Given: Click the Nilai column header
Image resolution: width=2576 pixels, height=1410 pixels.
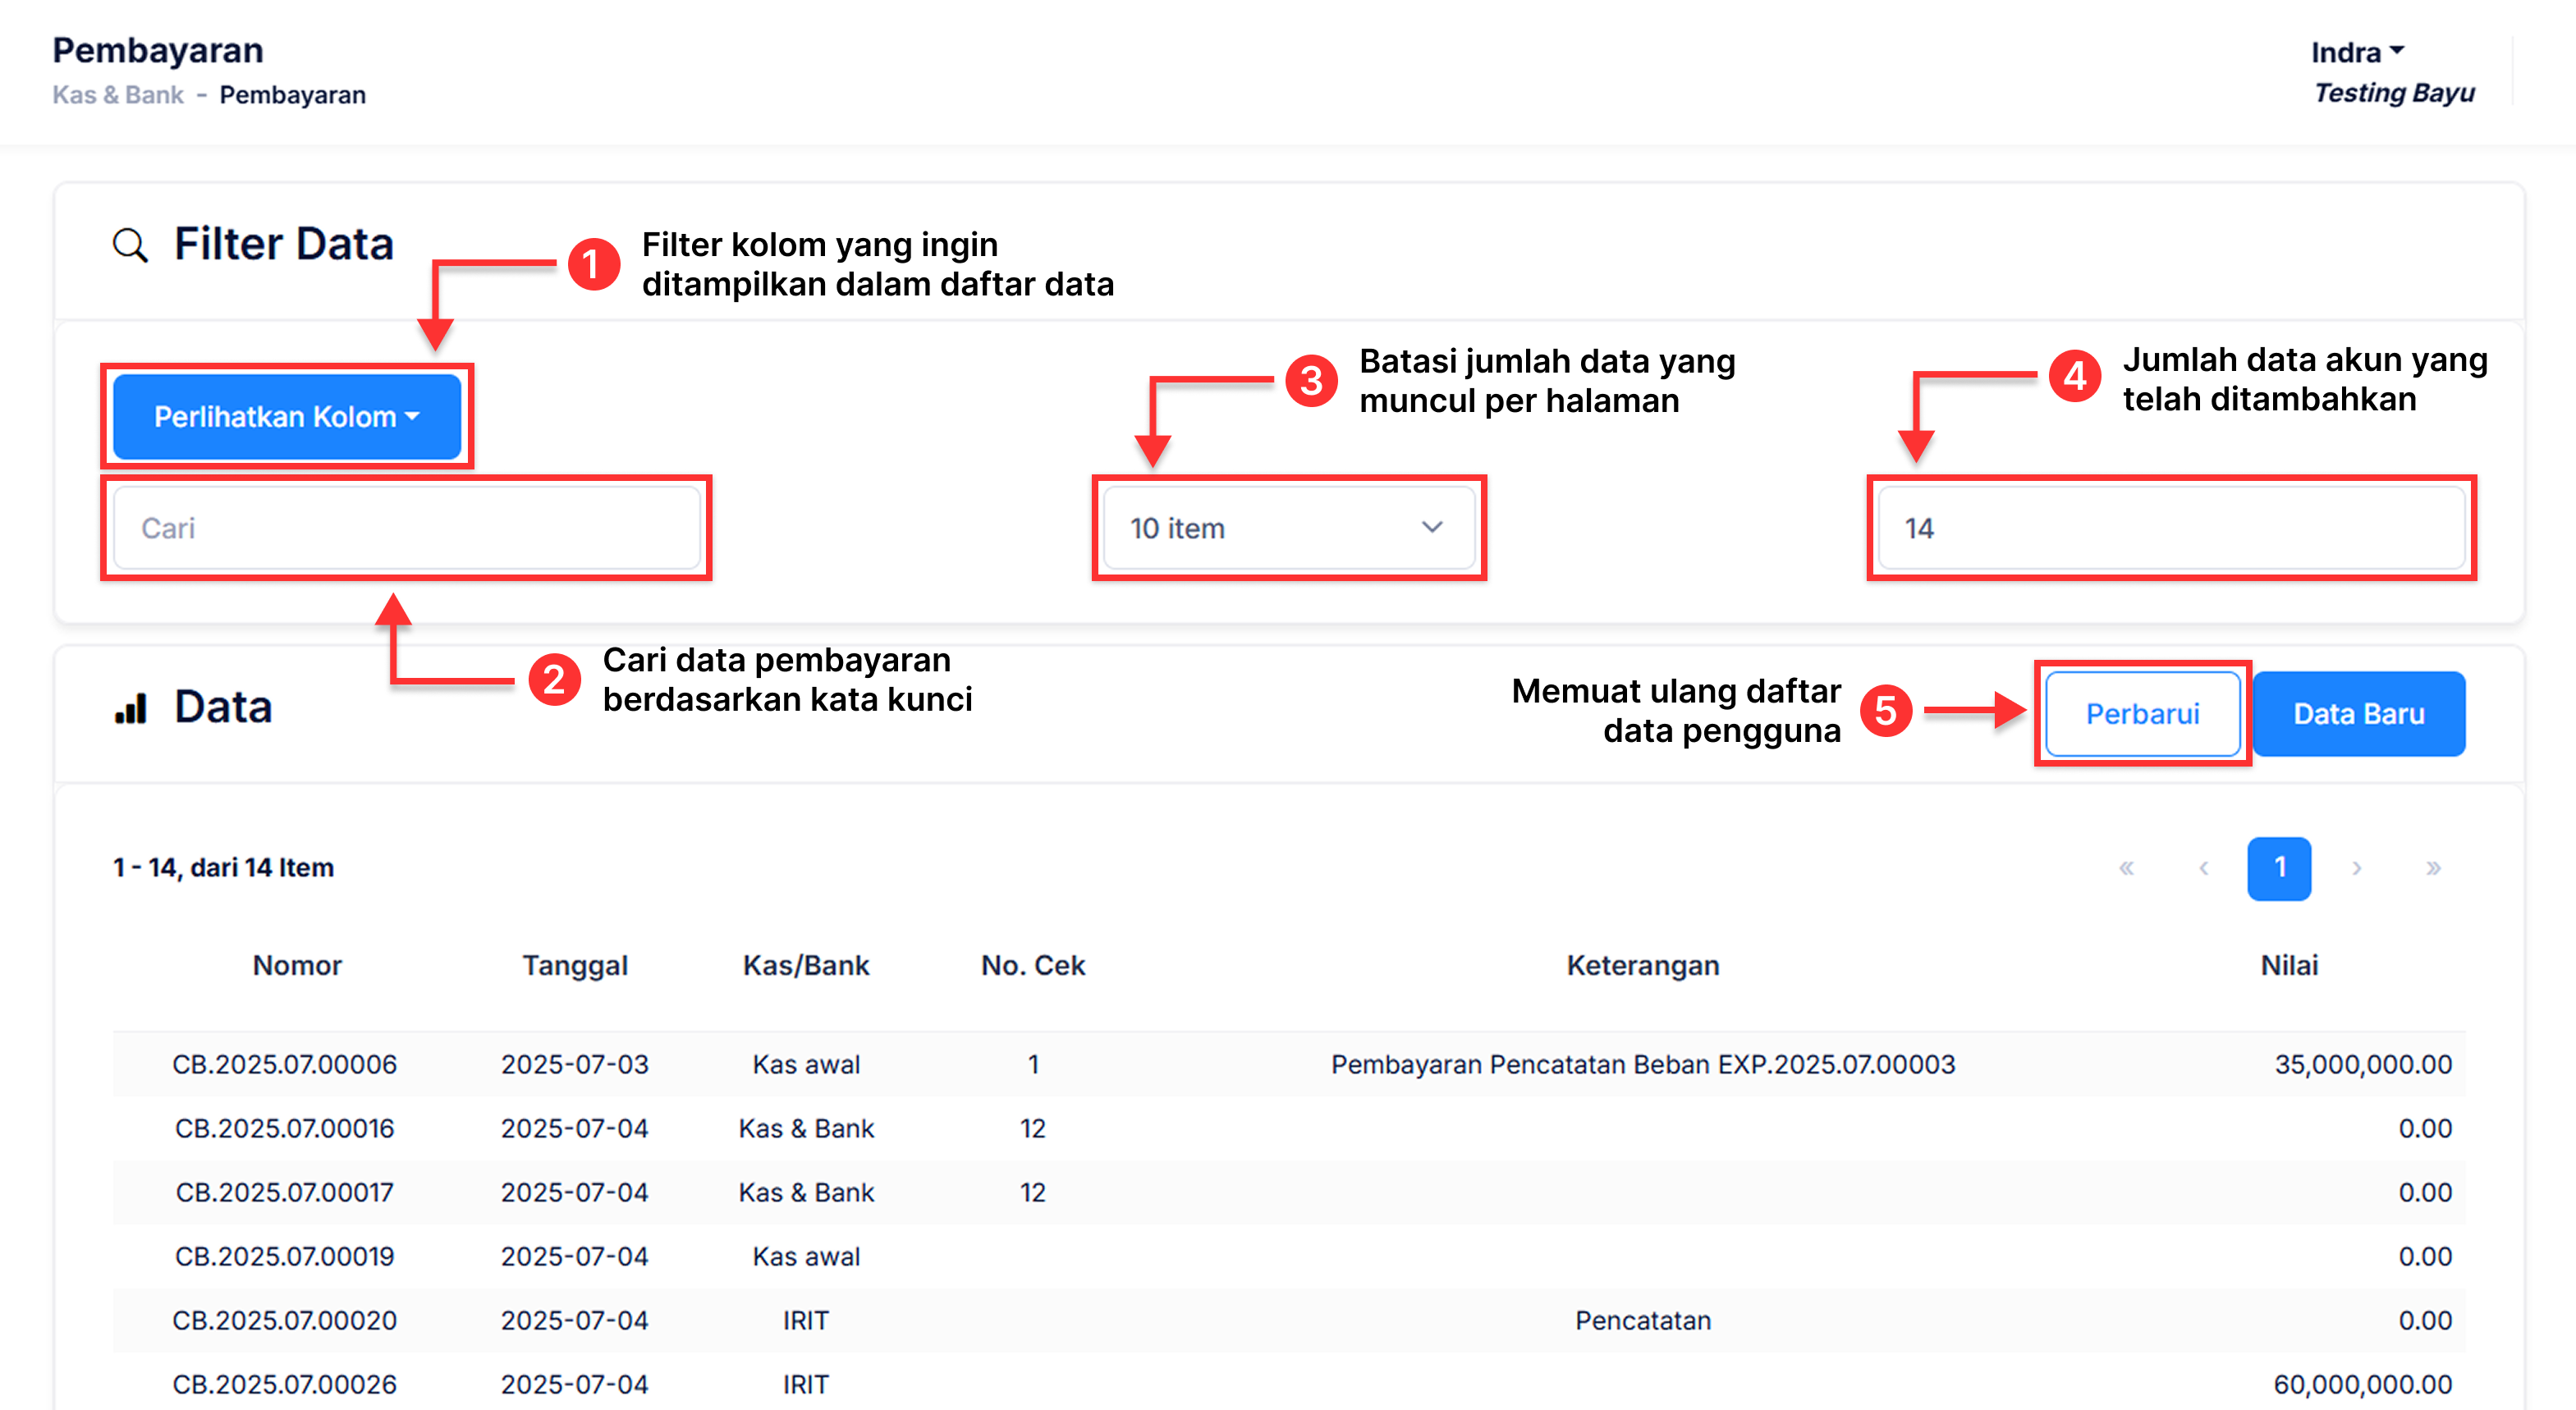Looking at the screenshot, I should coord(2289,965).
